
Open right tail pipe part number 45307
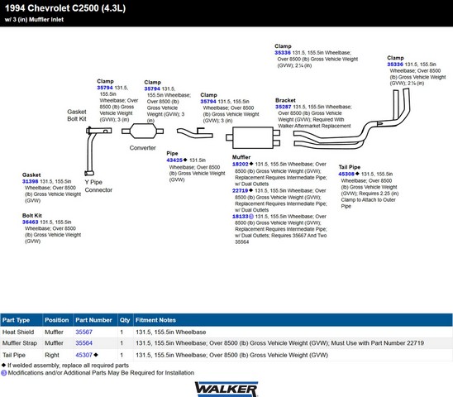tap(83, 355)
